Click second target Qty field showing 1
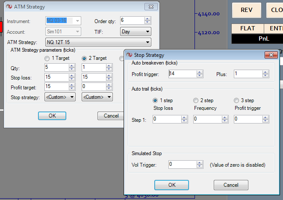This screenshot has width=283, height=200. coord(94,68)
